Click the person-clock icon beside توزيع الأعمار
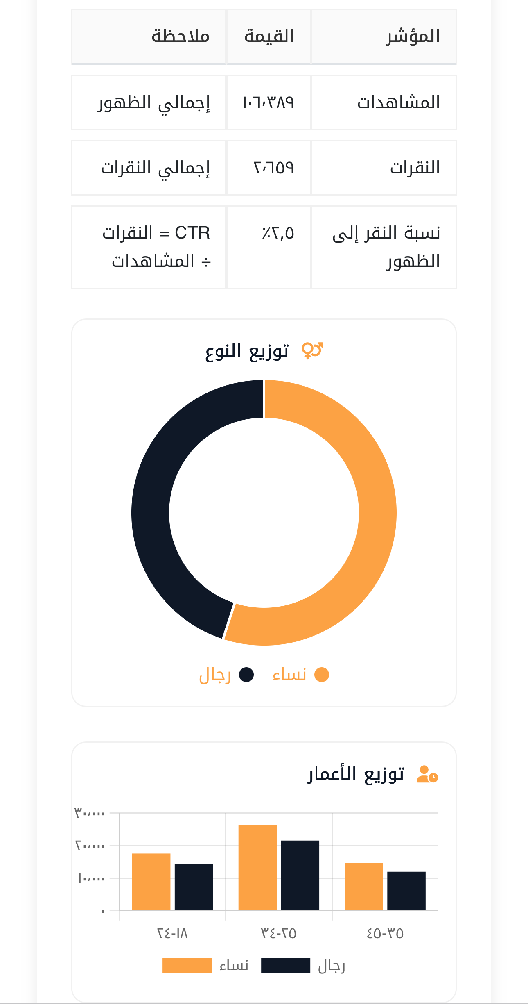The image size is (528, 1005). [x=427, y=774]
